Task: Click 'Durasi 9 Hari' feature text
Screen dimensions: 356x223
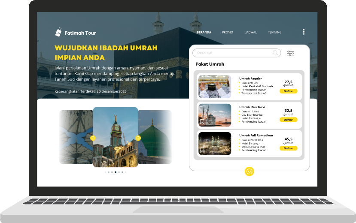Action: (250, 83)
